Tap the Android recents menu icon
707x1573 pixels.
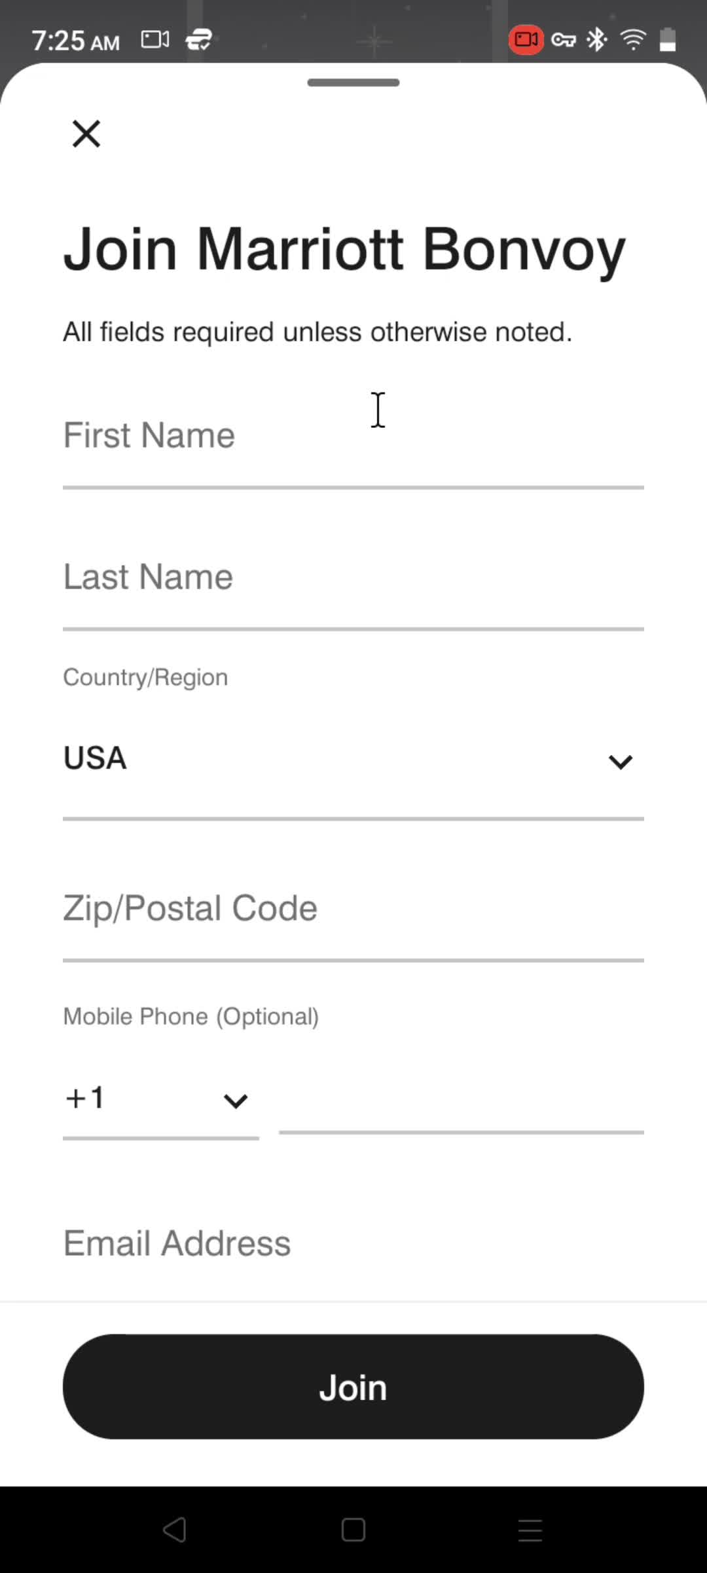point(530,1530)
